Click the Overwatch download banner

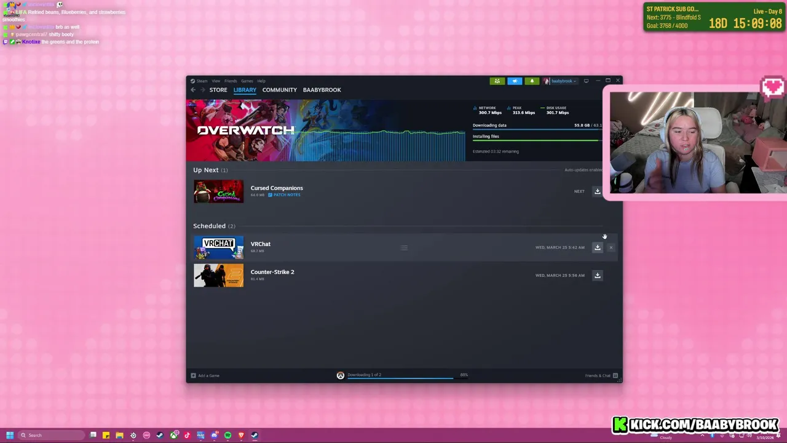click(x=325, y=130)
